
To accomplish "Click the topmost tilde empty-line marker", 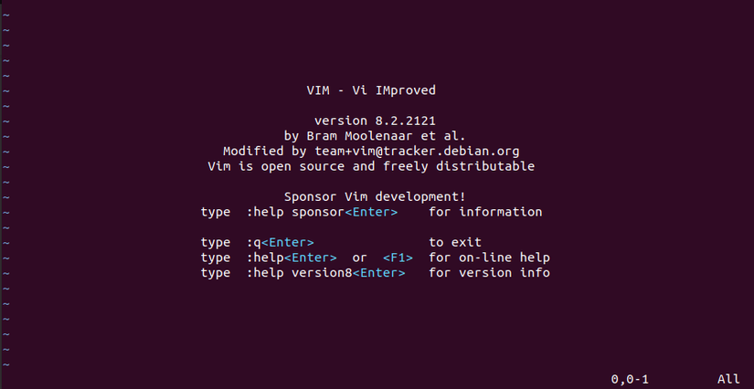I will click(5, 15).
